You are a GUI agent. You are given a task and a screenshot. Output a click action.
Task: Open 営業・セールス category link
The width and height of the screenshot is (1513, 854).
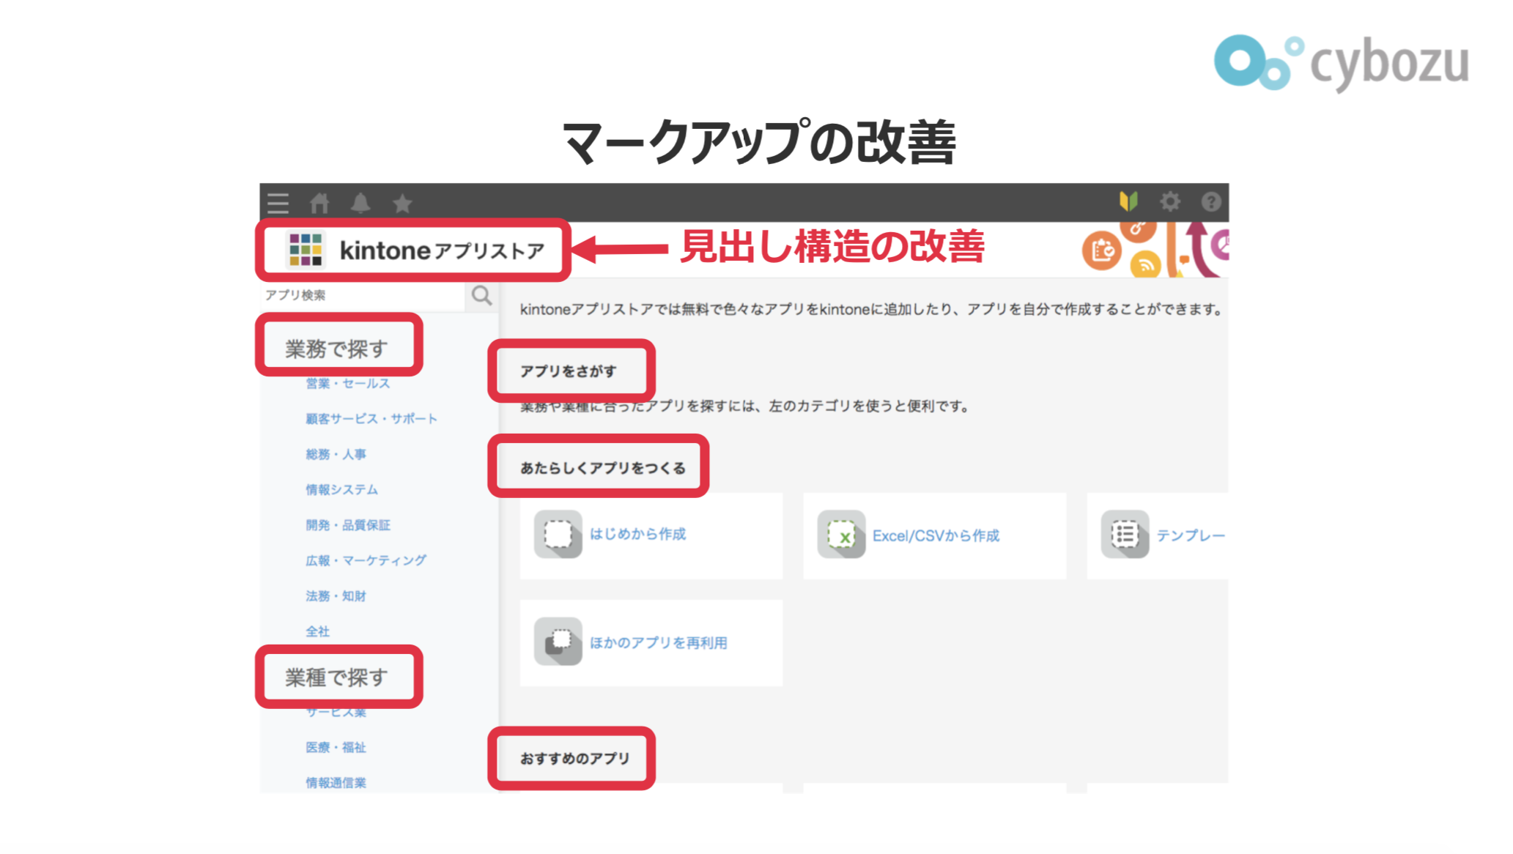coord(348,383)
